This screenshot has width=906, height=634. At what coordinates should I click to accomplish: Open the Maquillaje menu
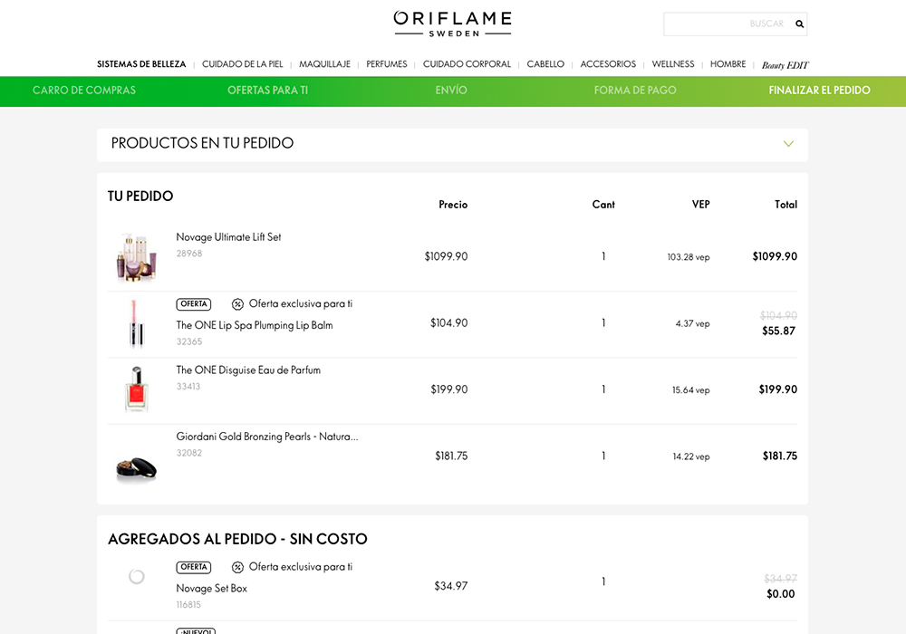point(324,64)
